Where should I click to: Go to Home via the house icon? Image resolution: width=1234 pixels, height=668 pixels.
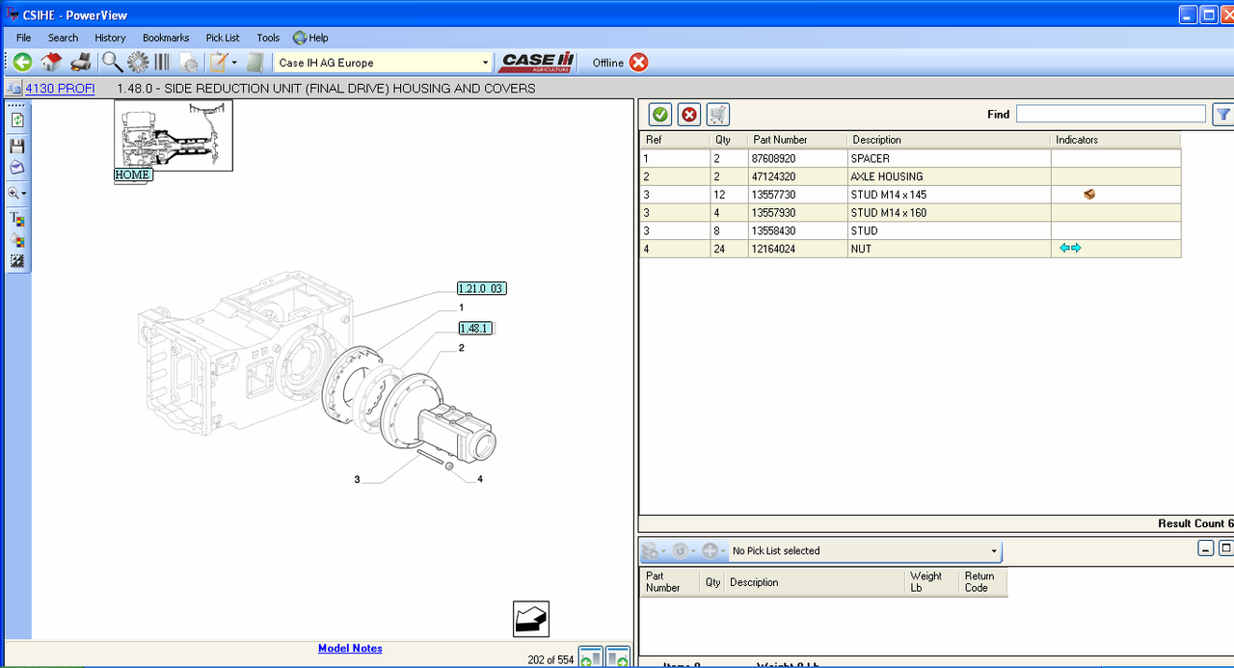tap(51, 63)
